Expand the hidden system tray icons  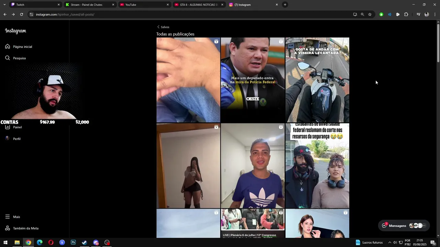(389, 243)
